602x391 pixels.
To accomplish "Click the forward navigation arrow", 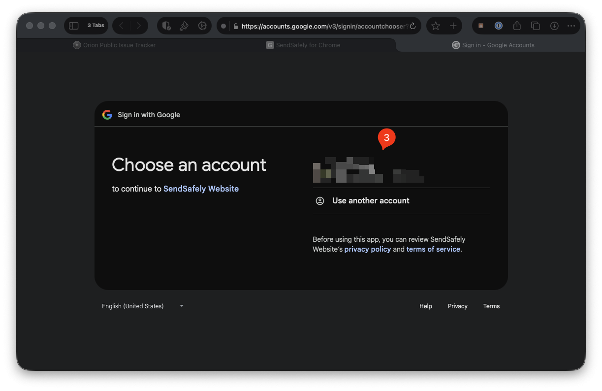I will (x=139, y=26).
